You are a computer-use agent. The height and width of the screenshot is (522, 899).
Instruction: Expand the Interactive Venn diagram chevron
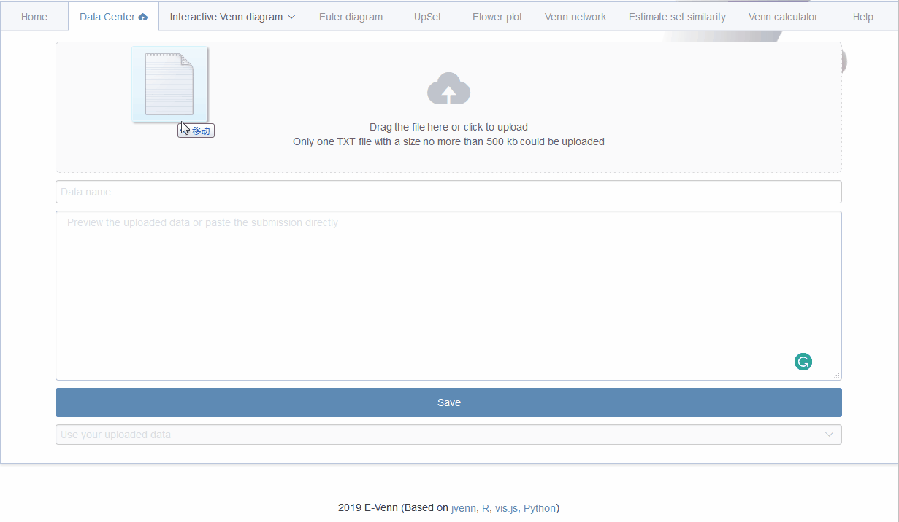291,17
